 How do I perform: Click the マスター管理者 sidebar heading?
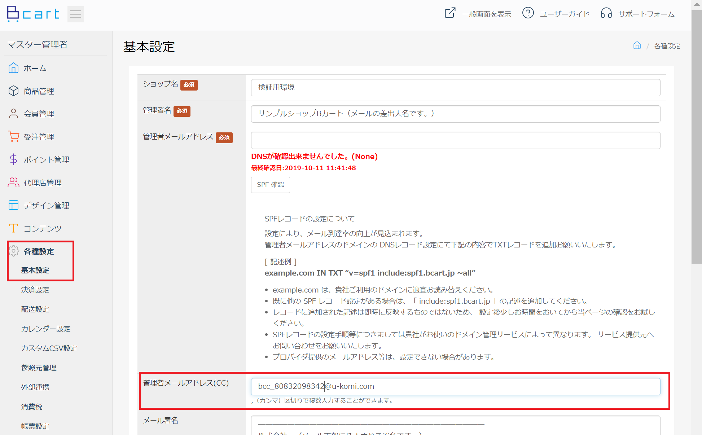38,45
